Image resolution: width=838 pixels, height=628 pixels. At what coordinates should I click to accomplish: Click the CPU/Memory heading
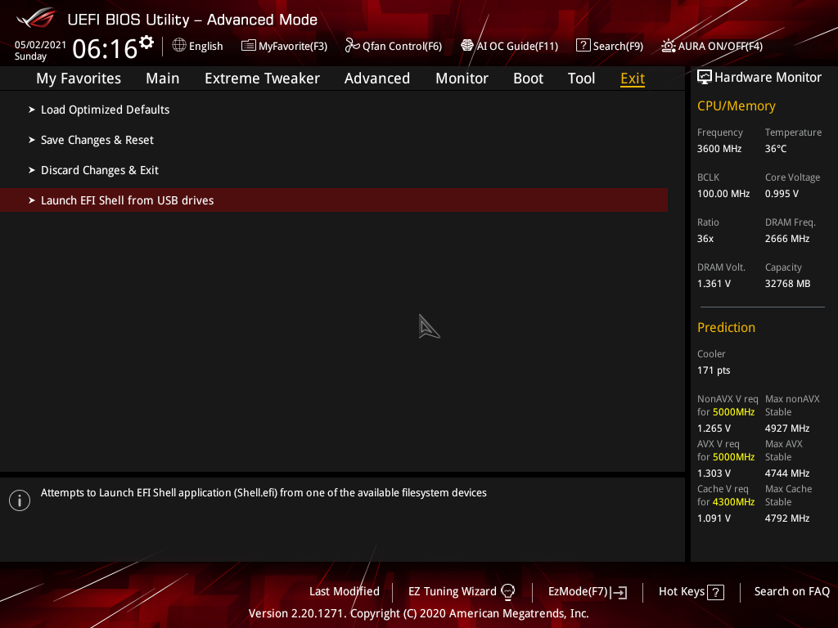[x=736, y=106]
